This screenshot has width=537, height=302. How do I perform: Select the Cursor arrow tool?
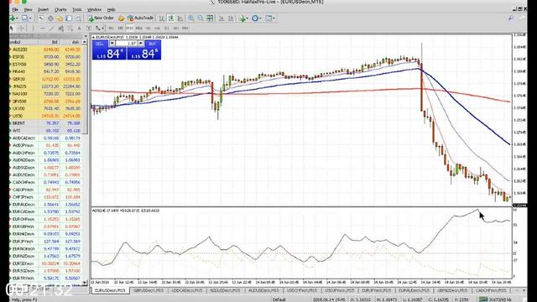point(12,28)
